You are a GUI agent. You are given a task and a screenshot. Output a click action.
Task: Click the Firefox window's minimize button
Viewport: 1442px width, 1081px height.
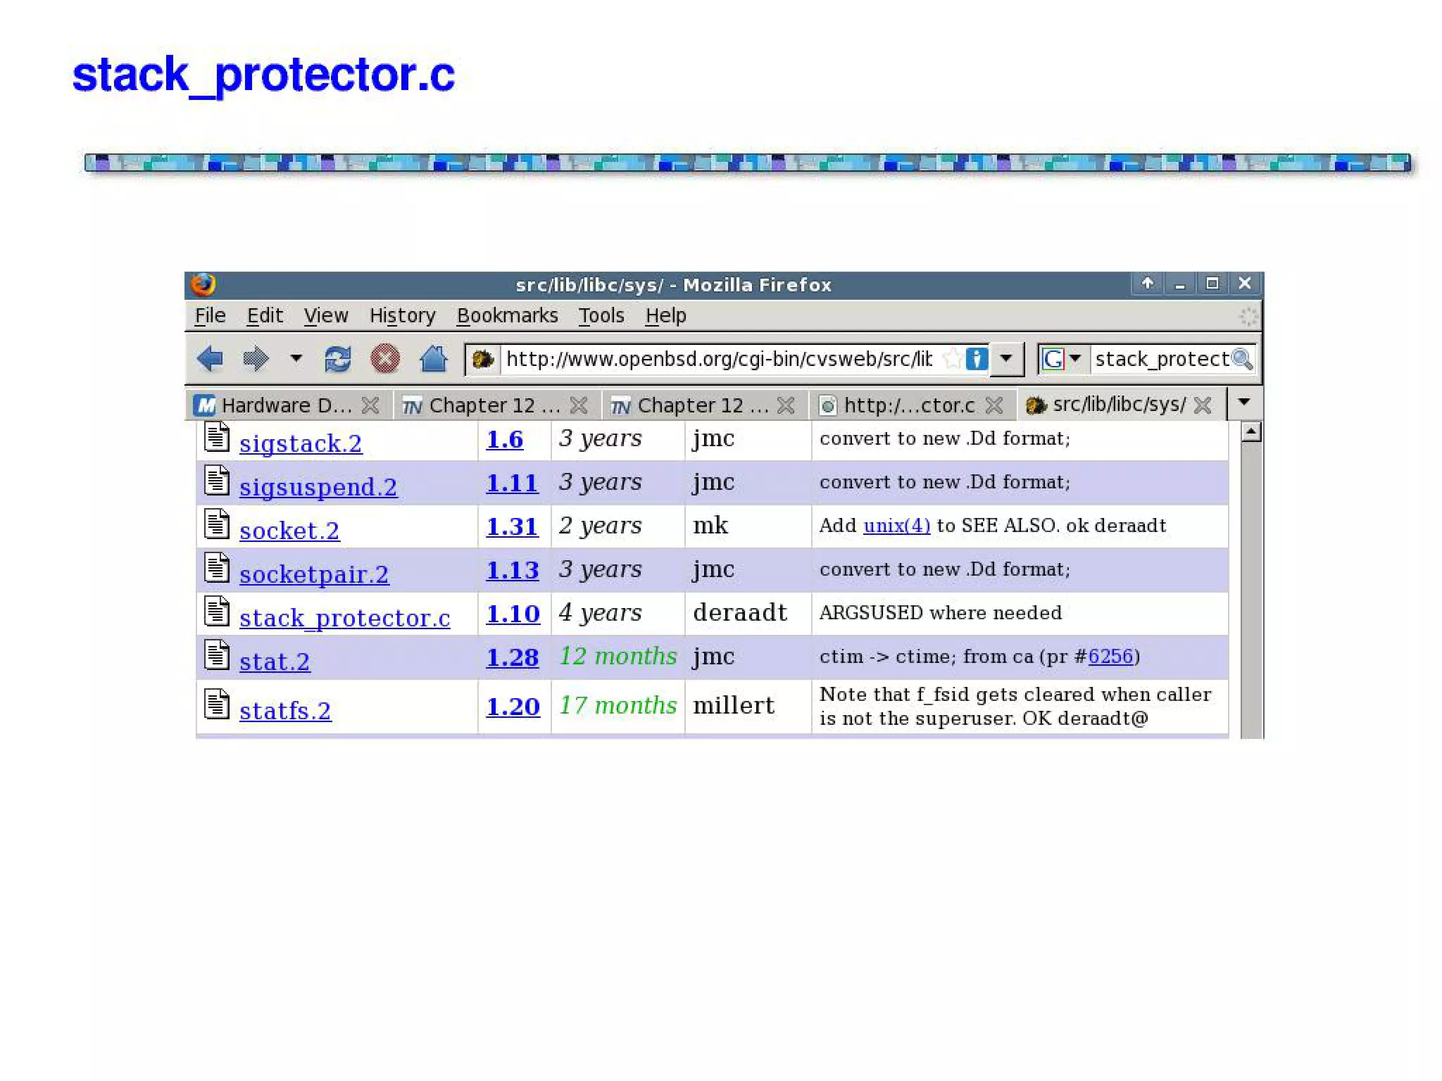[x=1180, y=283]
